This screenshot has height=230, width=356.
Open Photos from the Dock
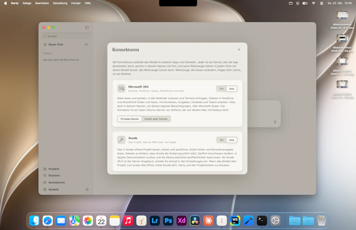(88, 221)
